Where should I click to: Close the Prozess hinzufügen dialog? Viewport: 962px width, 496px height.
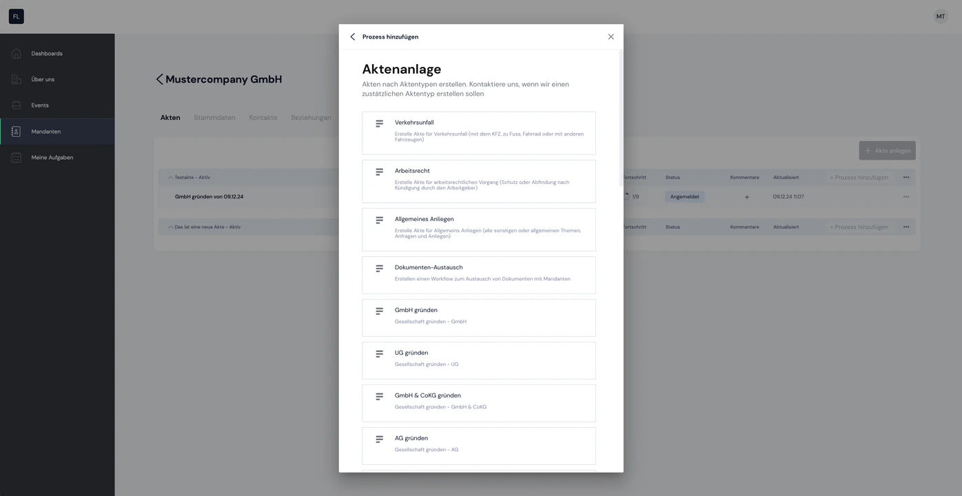click(611, 37)
